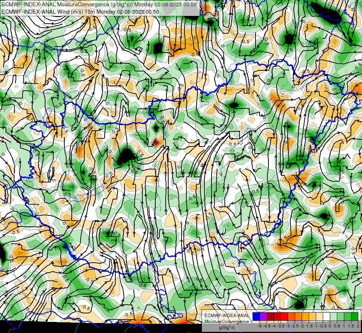
Task: Select the white legend swatch
Action: (x=327, y=317)
